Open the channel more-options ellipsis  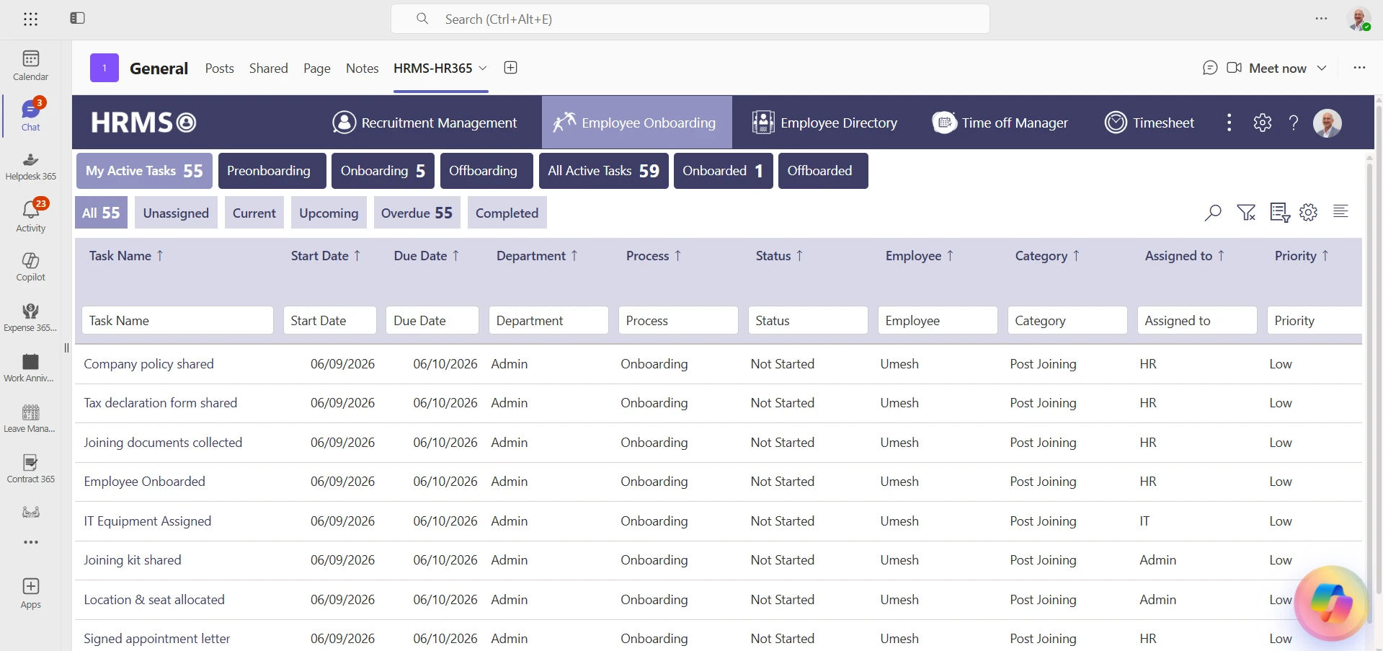click(1359, 68)
